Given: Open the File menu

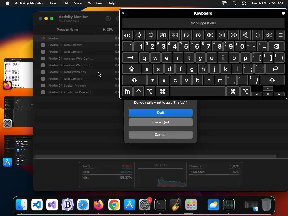Looking at the screenshot, I should pyautogui.click(x=53, y=3).
